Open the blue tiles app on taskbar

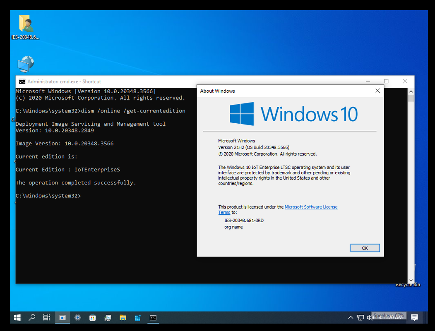tap(137, 318)
